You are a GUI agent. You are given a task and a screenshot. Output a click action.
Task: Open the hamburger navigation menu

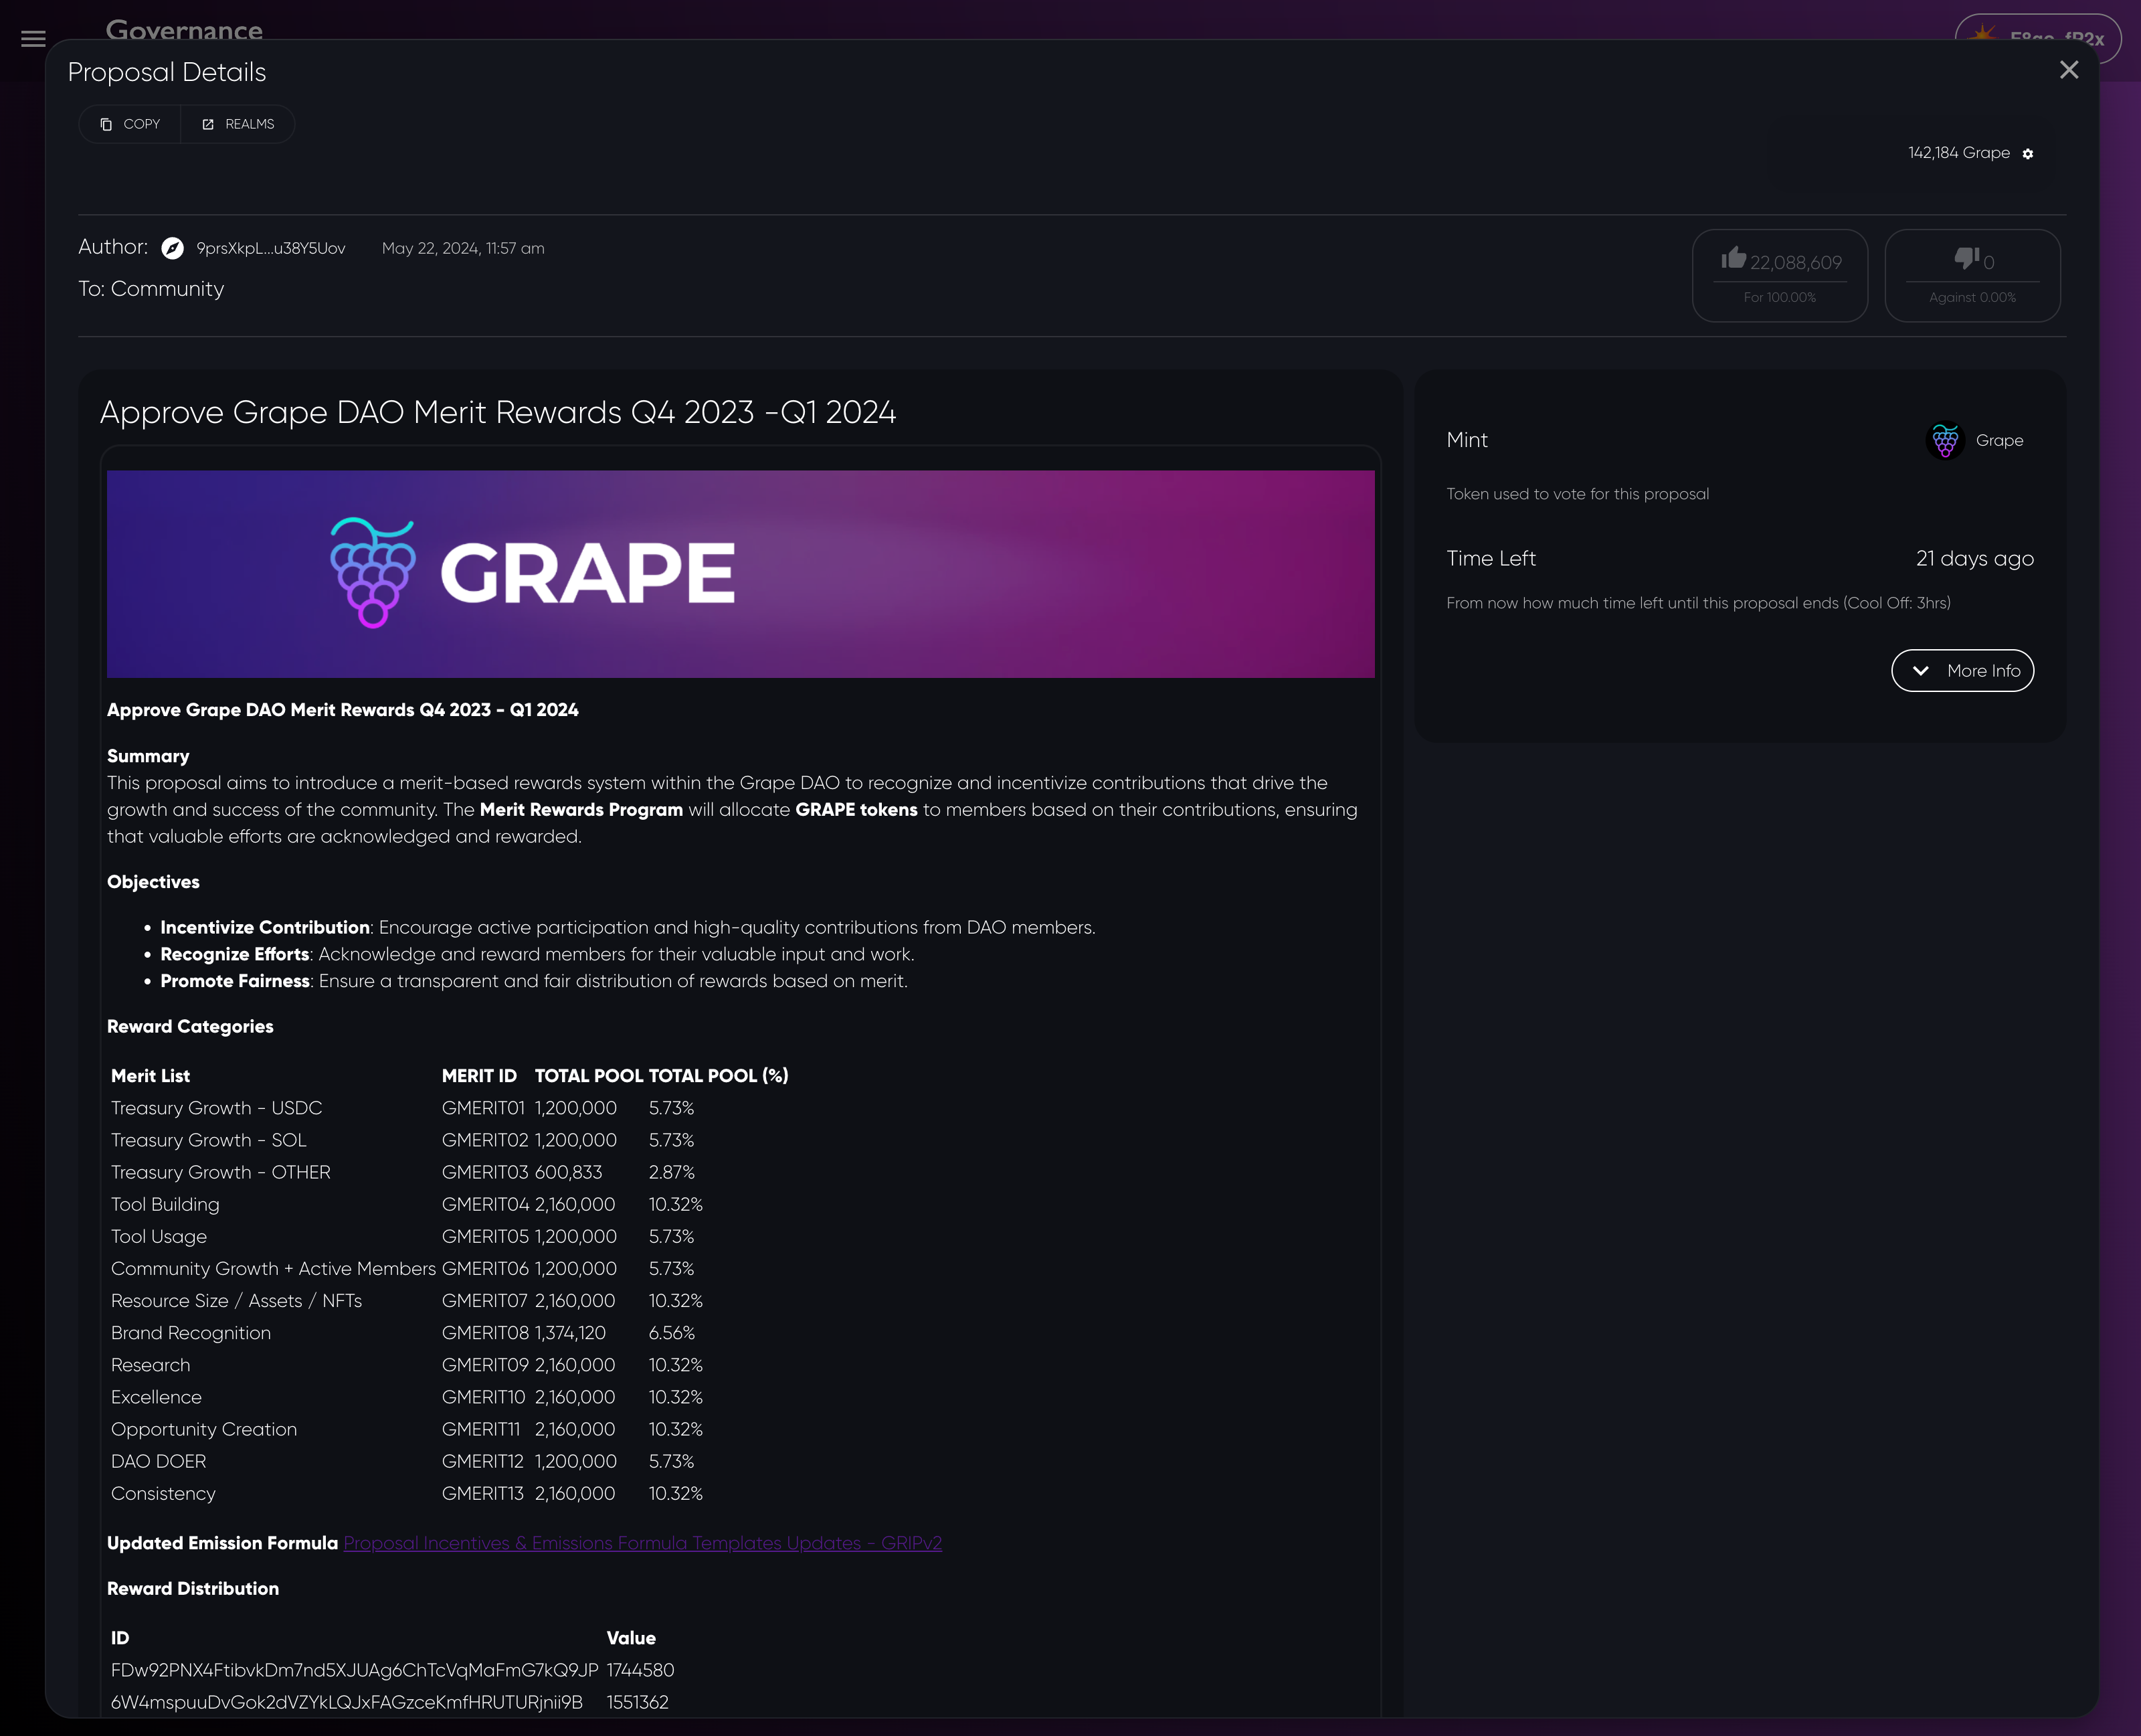coord(33,39)
